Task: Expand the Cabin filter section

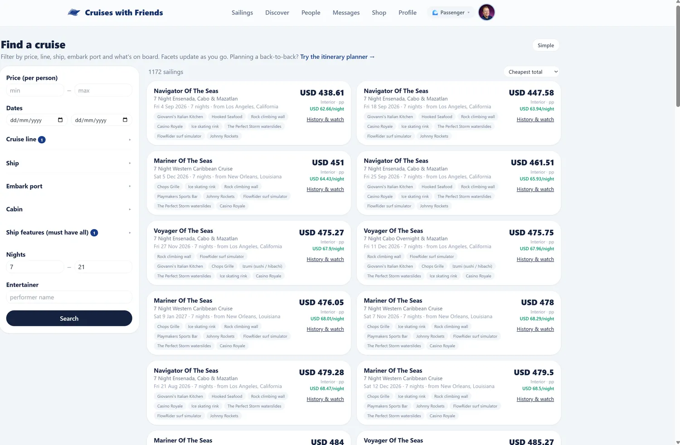Action: [69, 209]
